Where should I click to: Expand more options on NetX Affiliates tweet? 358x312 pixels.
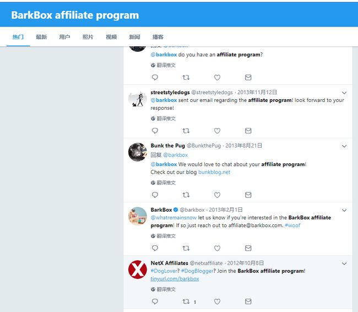point(344,263)
